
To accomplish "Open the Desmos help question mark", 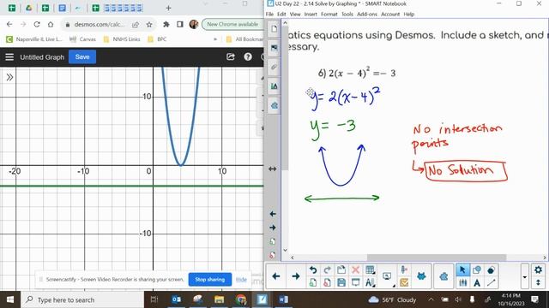I will click(x=248, y=57).
